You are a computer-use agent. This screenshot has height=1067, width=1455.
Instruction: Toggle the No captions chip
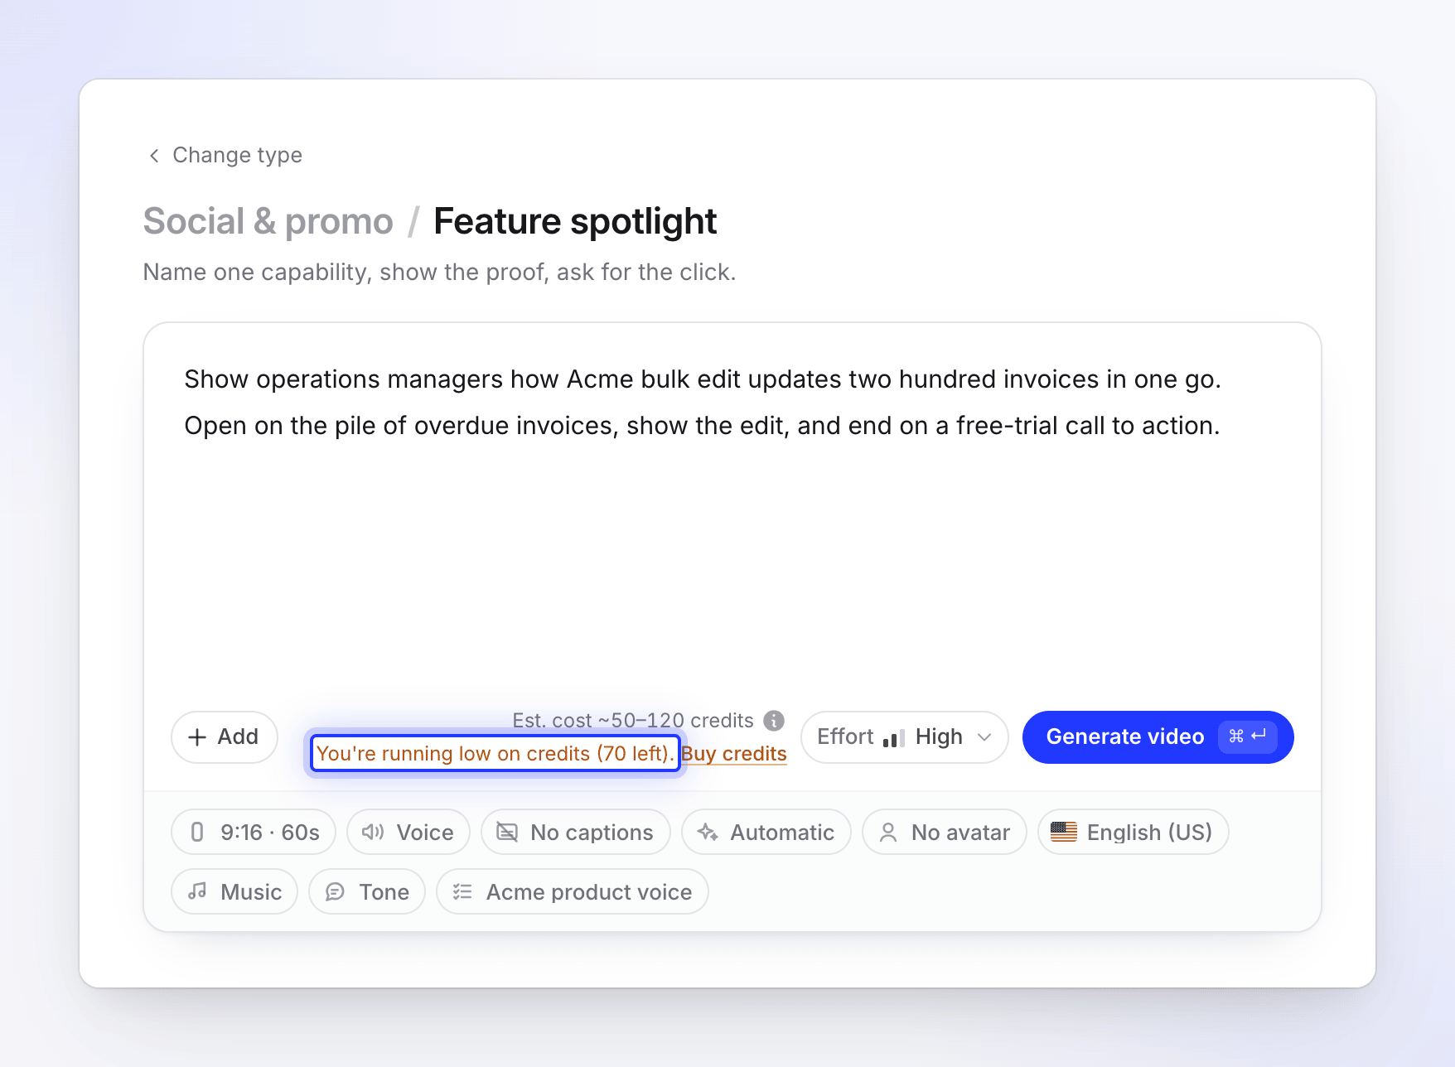pos(576,832)
